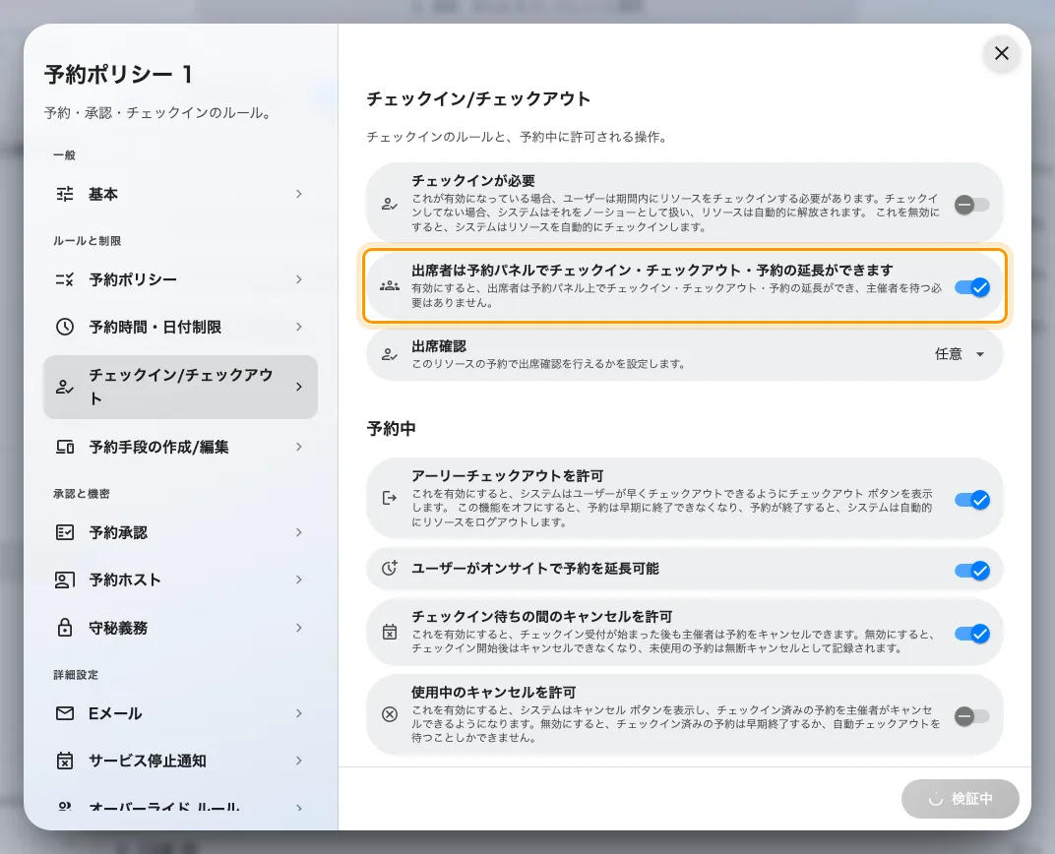This screenshot has height=854, width=1055.
Task: Click the host badge icon beside 予約ホスト
Action: click(65, 579)
